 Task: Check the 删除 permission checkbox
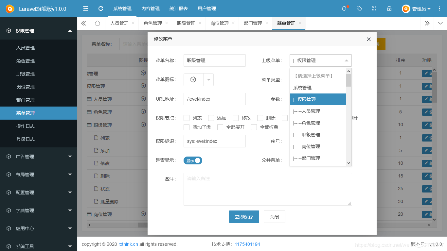[260, 118]
